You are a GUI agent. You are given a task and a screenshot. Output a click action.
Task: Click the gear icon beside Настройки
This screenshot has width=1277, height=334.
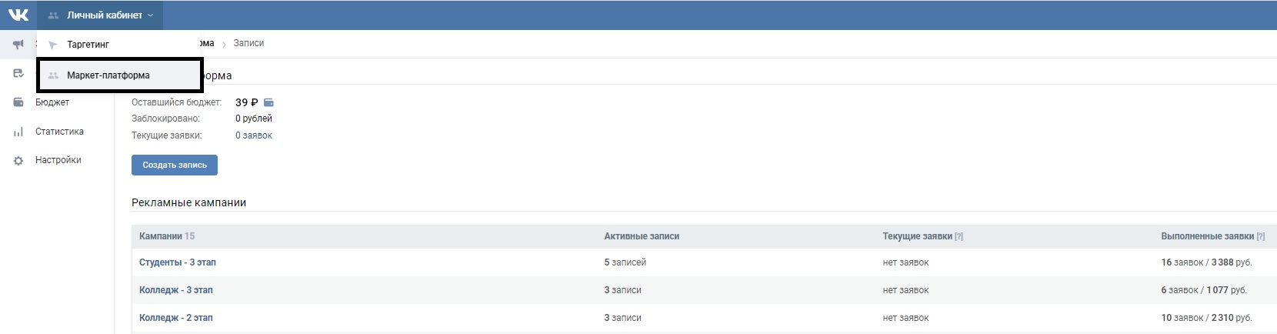click(18, 161)
